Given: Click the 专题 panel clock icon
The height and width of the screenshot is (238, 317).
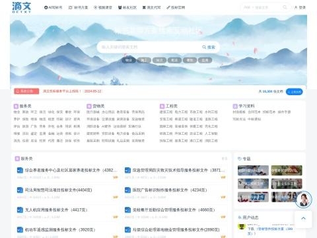Looking at the screenshot, I should [x=240, y=159].
